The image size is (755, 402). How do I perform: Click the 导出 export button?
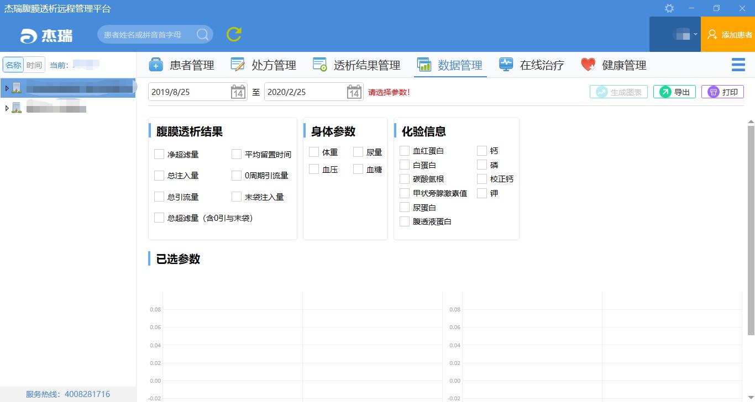pyautogui.click(x=674, y=92)
